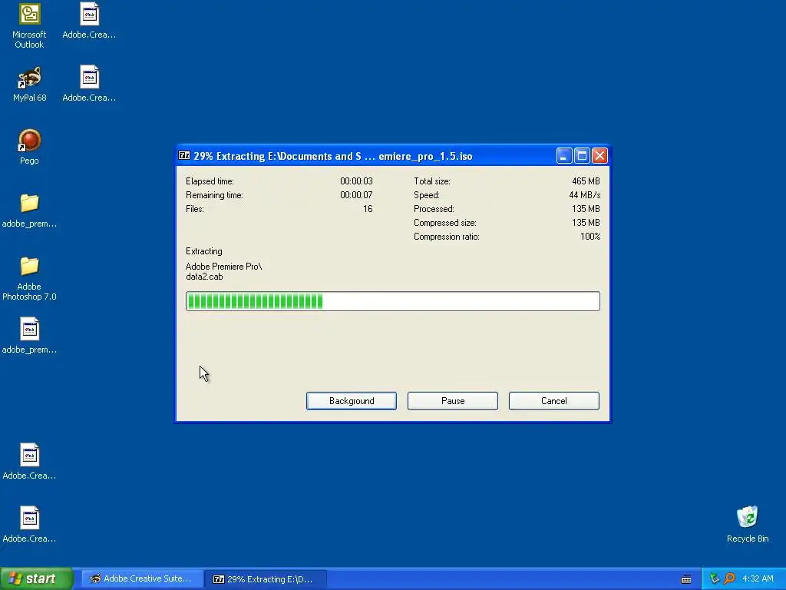The width and height of the screenshot is (786, 590).
Task: Select the Adobe.Crea... file beside MyPal 68
Action: (x=89, y=85)
